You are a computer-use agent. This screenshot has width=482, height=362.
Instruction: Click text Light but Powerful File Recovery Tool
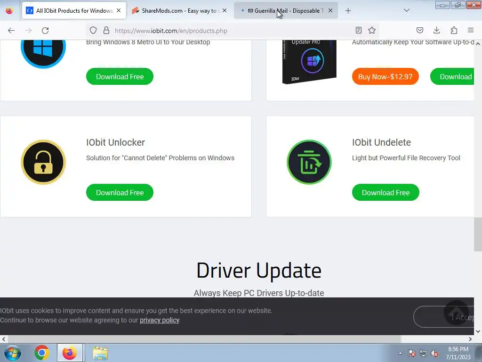tap(406, 158)
